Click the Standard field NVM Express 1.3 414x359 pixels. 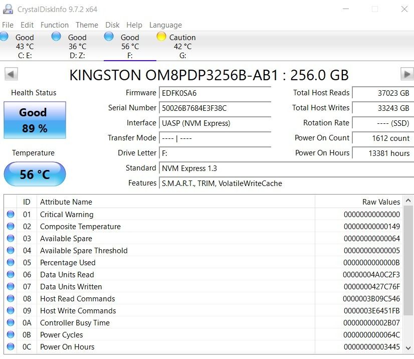tap(287, 168)
